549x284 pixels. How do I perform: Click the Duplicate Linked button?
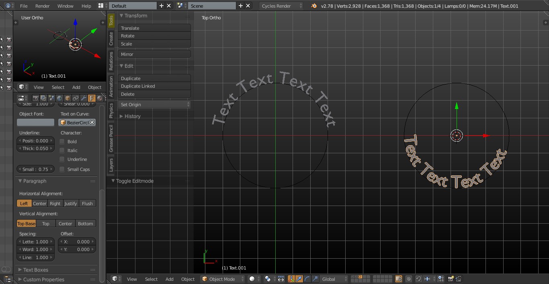(x=154, y=86)
